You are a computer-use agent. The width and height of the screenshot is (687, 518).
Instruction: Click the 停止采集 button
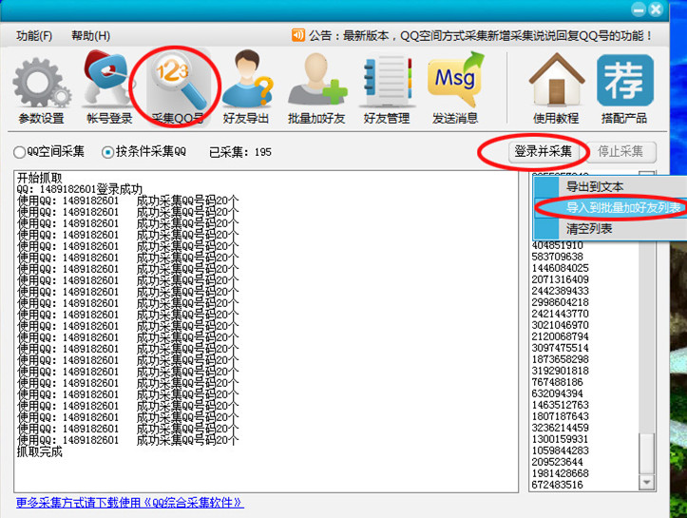pos(620,152)
